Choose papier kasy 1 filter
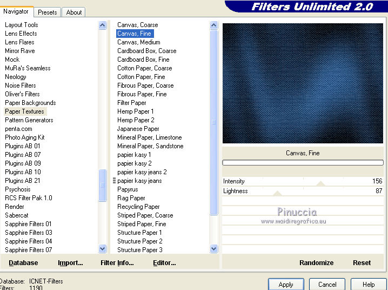Image resolution: width=388 pixels, height=290 pixels. point(134,155)
